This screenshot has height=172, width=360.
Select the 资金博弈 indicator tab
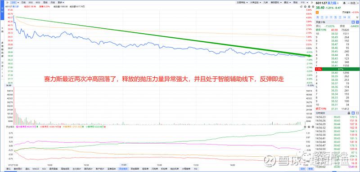(123, 169)
